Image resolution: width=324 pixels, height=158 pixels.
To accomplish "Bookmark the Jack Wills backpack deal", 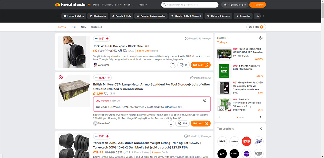I will (x=173, y=65).
